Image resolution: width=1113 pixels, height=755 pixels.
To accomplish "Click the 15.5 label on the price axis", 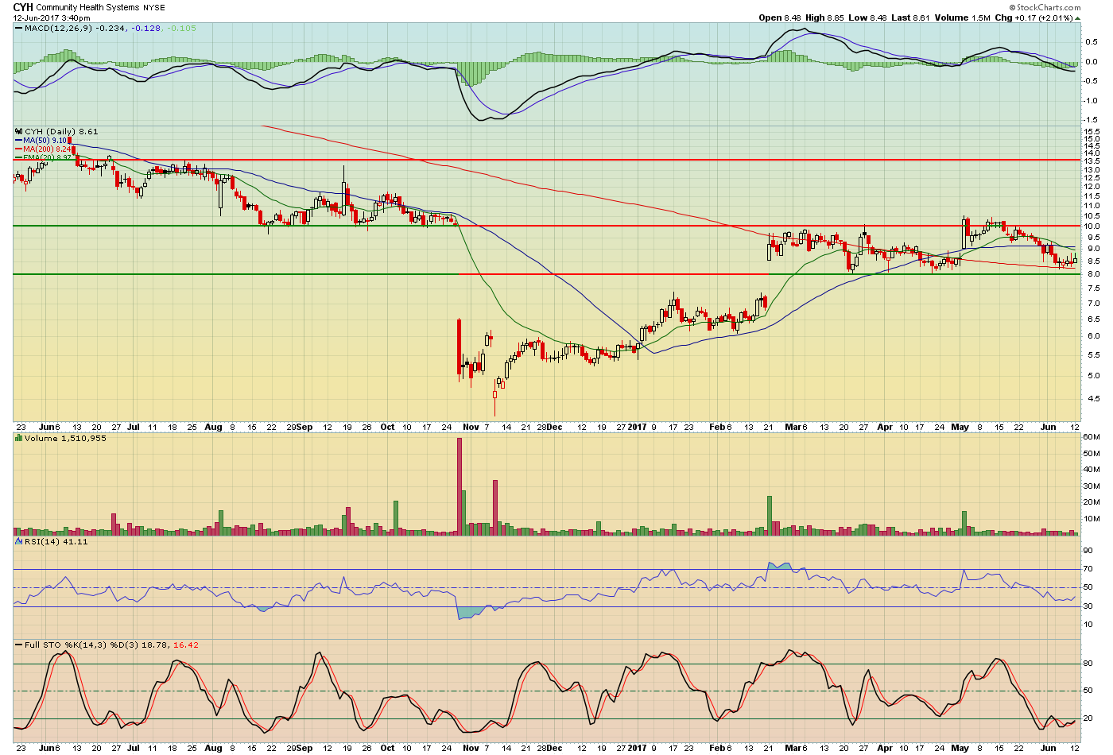I will pyautogui.click(x=1092, y=132).
